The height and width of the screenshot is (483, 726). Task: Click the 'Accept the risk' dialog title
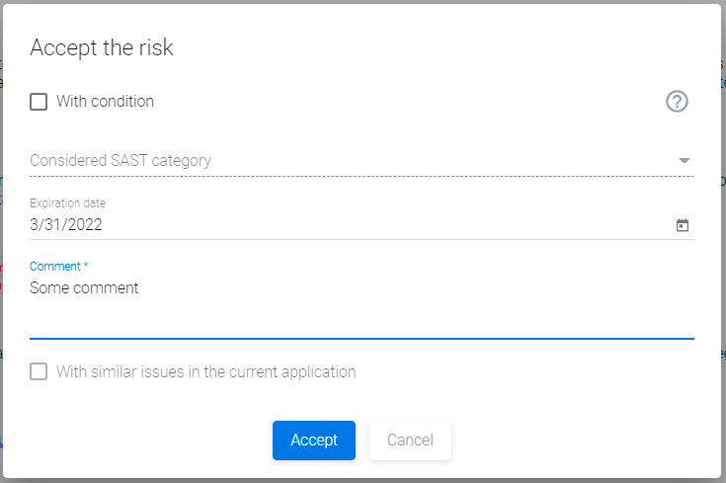(102, 47)
